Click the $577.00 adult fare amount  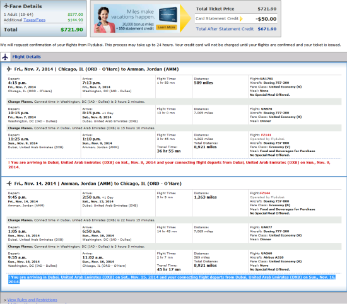point(75,15)
